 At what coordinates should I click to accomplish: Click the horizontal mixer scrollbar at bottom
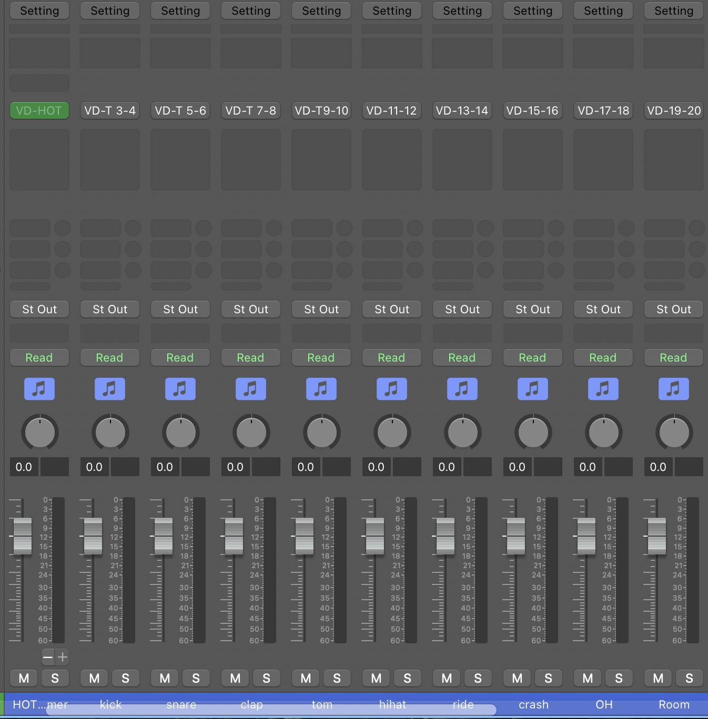point(271,710)
